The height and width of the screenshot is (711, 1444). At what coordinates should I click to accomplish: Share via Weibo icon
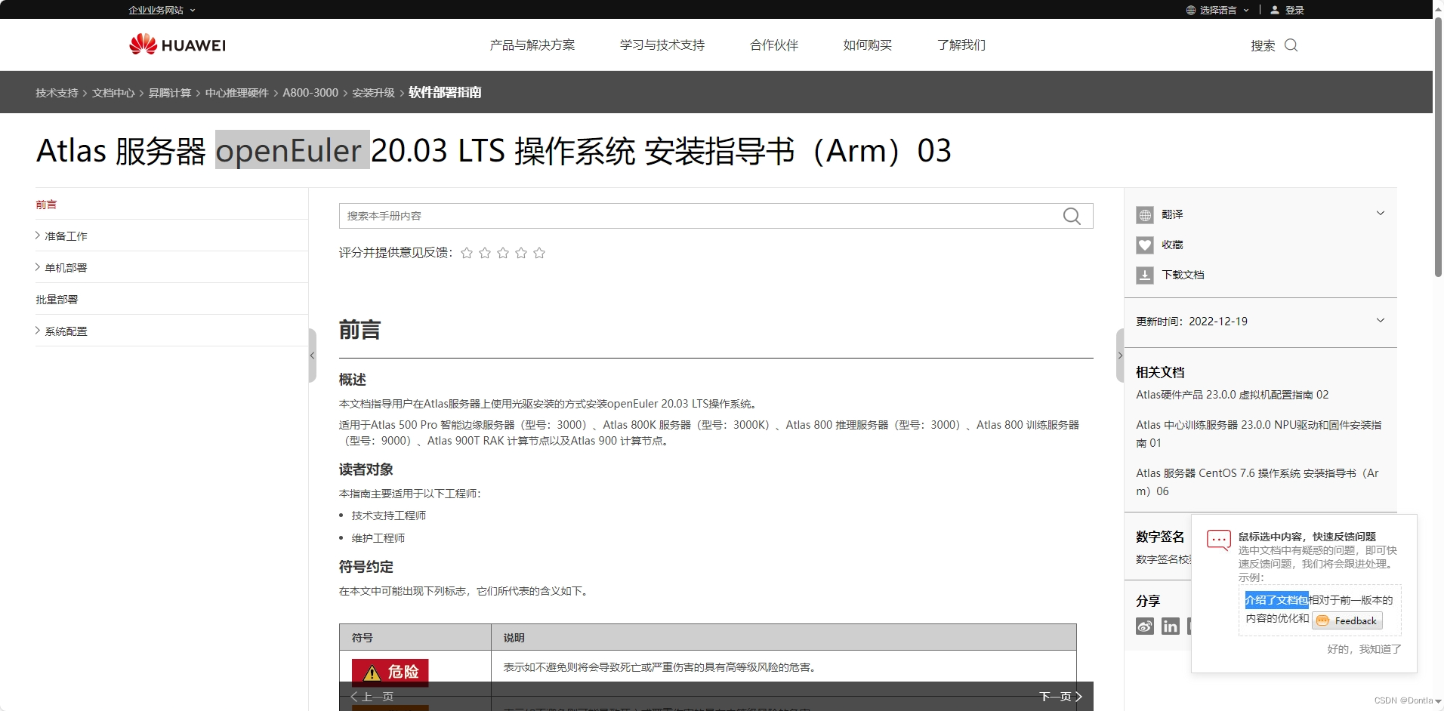1145,626
